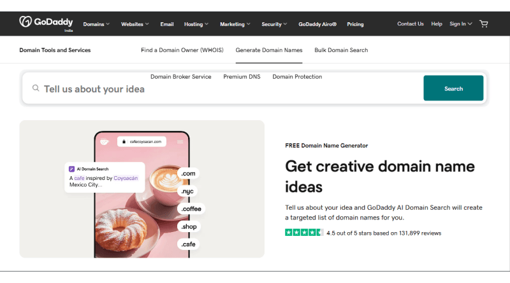Image resolution: width=510 pixels, height=283 pixels.
Task: Click the Trustpilot star rating icons
Action: [304, 233]
